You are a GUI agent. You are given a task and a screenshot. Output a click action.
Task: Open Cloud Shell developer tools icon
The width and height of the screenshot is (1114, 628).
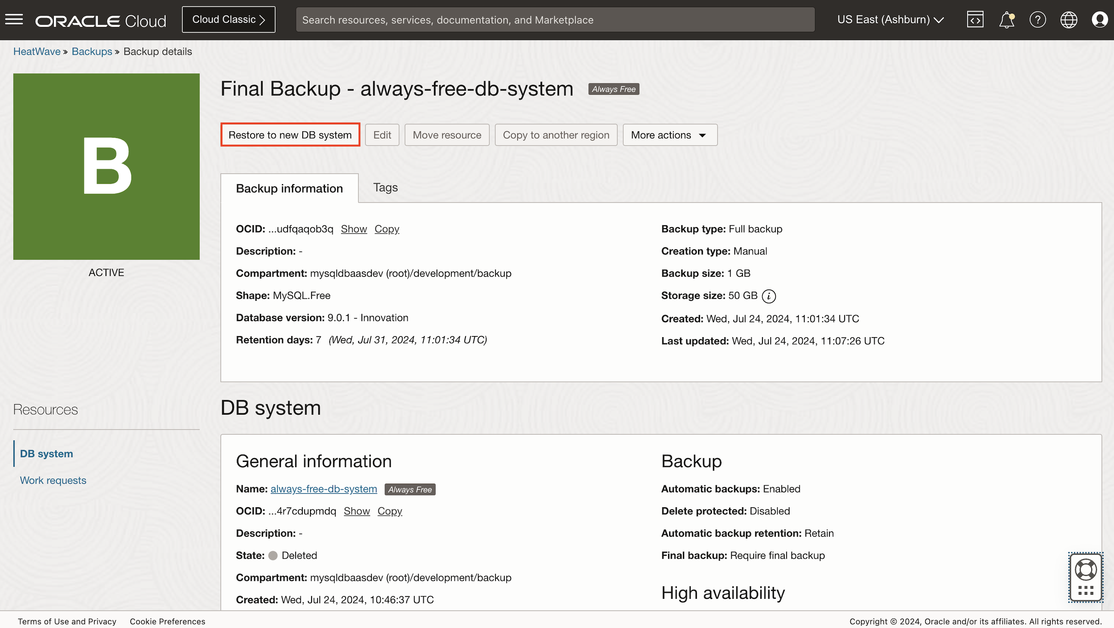[975, 19]
